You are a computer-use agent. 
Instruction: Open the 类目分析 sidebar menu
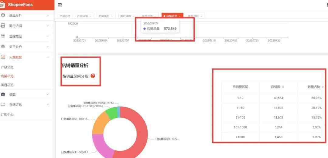tap(27, 47)
